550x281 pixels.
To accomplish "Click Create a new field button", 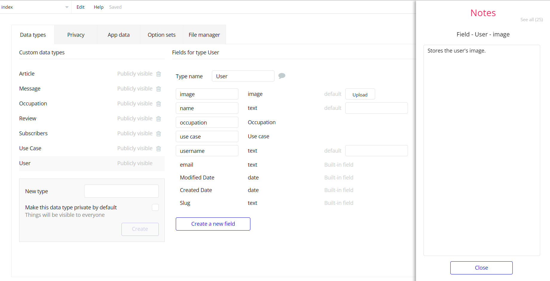I will point(213,224).
